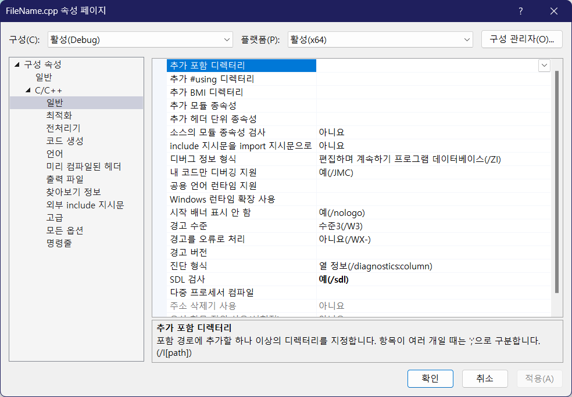Select the 언어 tree item
The image size is (572, 397).
pos(55,154)
